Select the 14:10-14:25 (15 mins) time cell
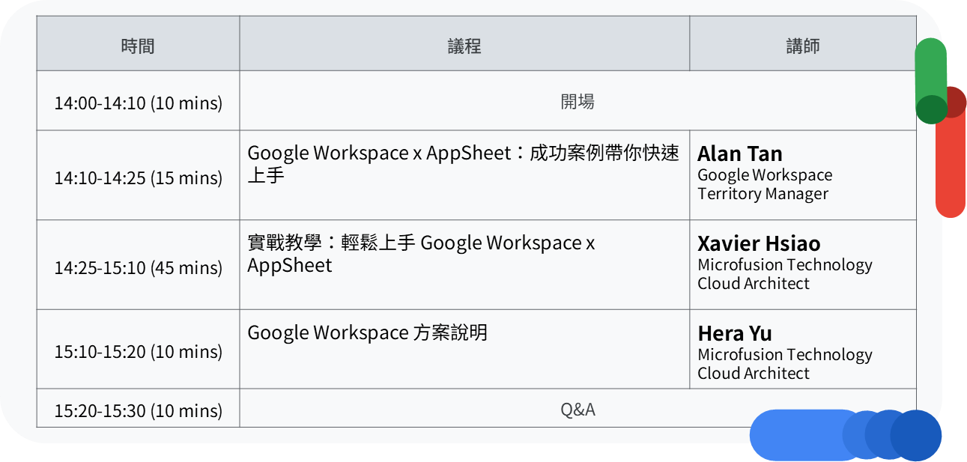 coord(138,178)
